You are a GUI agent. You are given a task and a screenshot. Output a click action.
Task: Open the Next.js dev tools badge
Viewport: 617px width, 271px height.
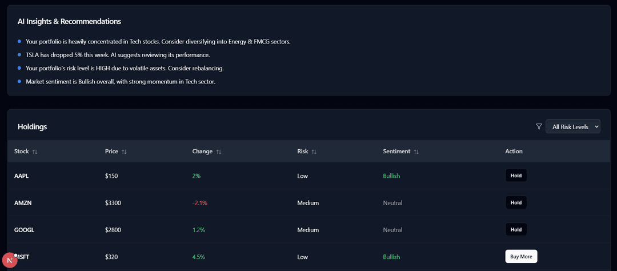(10, 261)
